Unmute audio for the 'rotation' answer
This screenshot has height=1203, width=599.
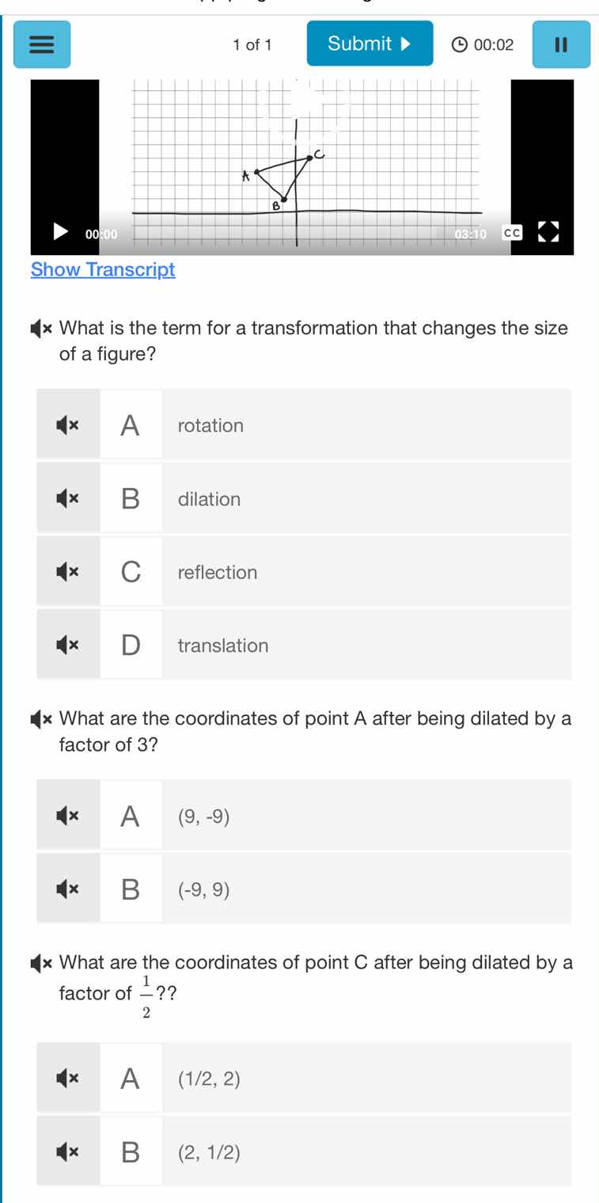68,425
